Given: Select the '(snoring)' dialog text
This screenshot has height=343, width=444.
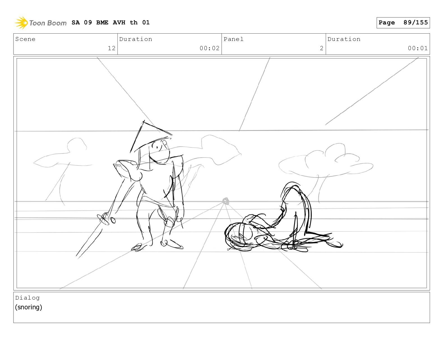Looking at the screenshot, I should click(29, 307).
